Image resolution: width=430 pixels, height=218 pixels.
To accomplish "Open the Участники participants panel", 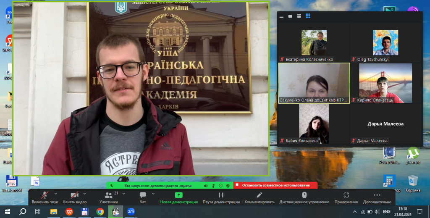I will 109,198.
